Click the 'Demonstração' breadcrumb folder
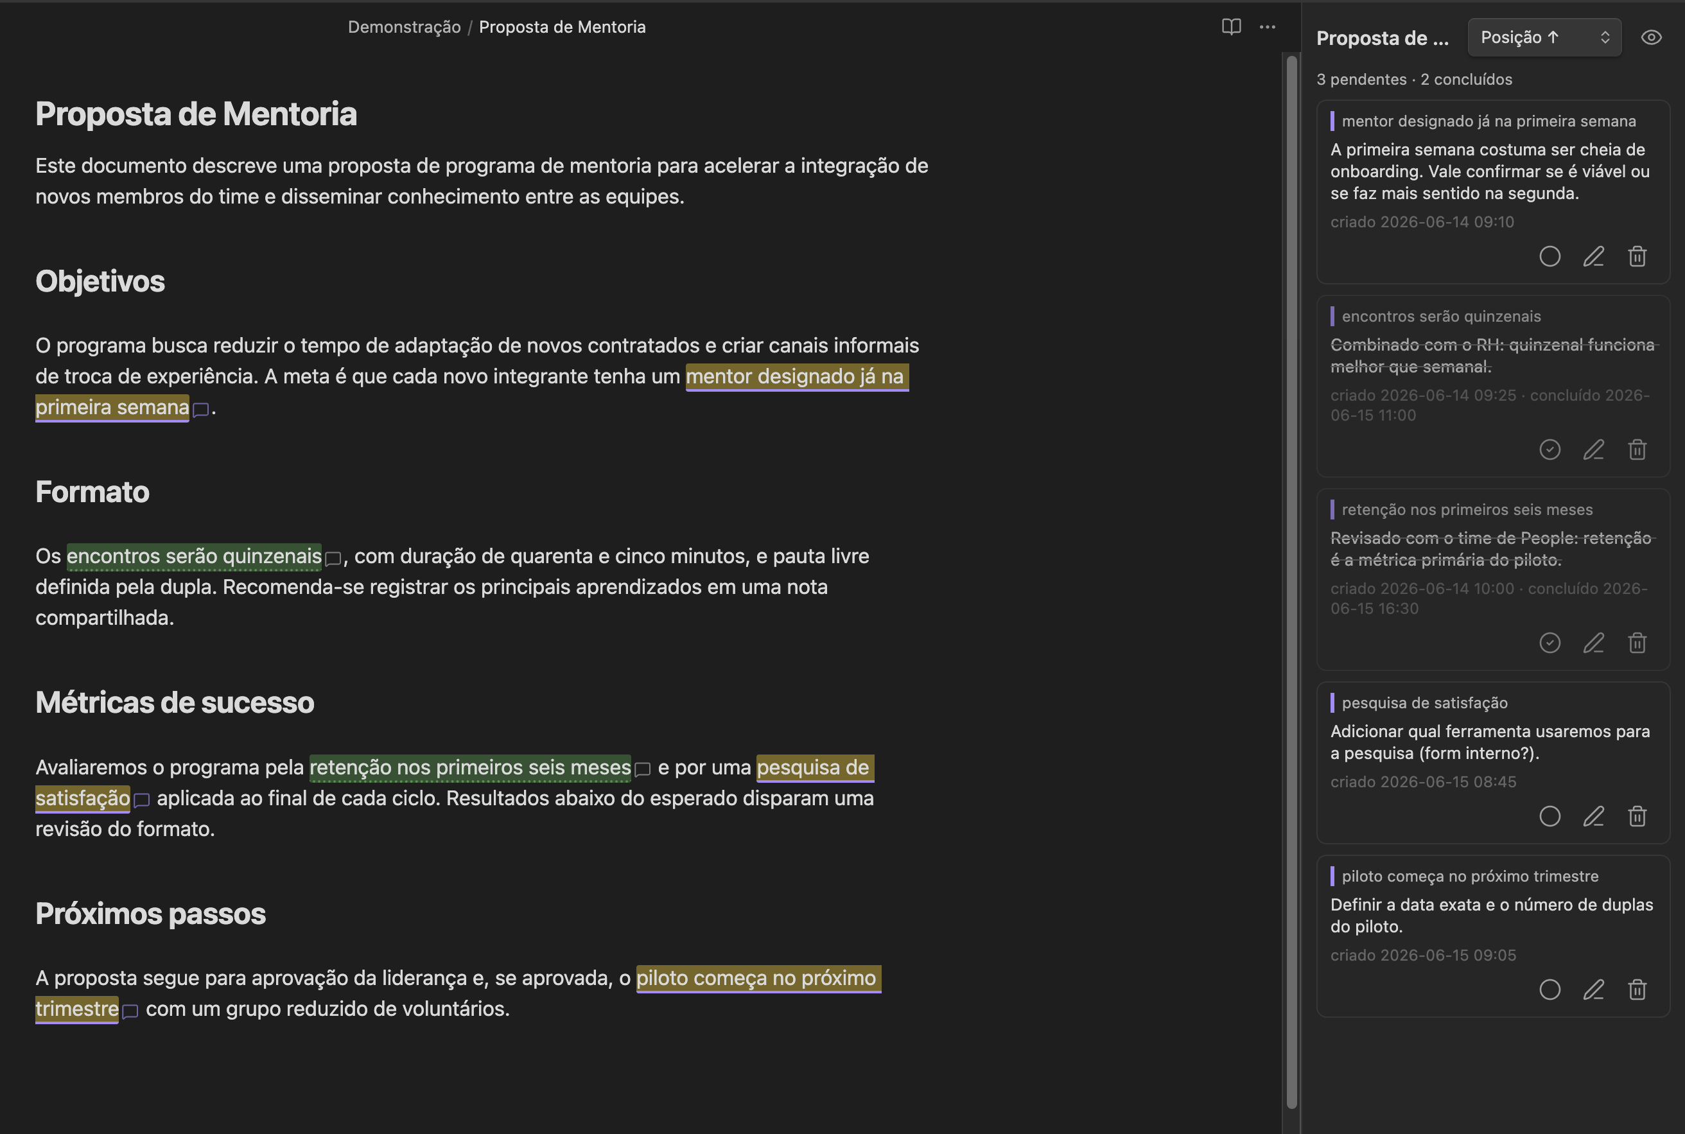The height and width of the screenshot is (1134, 1685). 405,27
